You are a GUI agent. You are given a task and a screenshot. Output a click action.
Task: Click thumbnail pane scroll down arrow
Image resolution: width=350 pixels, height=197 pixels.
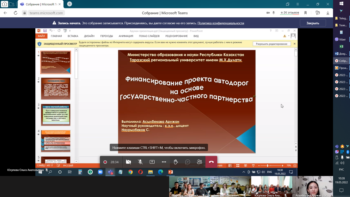coord(76,161)
